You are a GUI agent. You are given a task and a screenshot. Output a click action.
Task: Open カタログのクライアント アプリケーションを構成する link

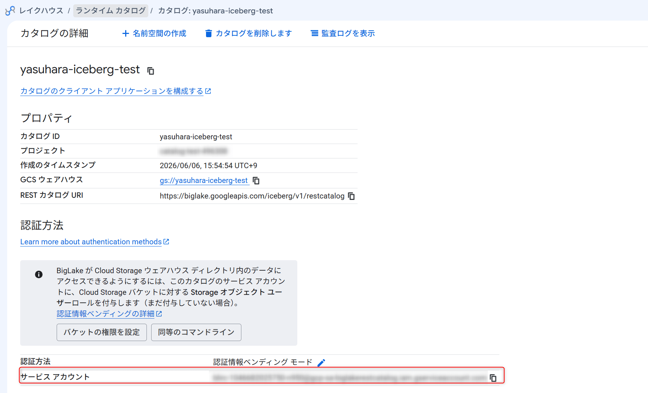point(115,91)
